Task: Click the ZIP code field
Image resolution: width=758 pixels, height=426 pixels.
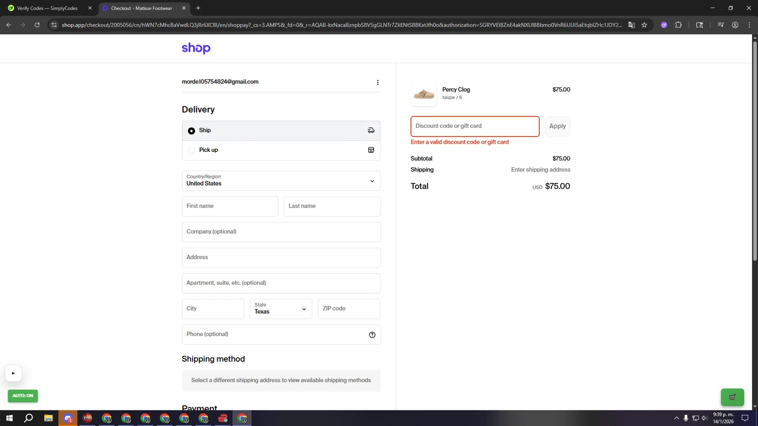Action: [x=349, y=309]
